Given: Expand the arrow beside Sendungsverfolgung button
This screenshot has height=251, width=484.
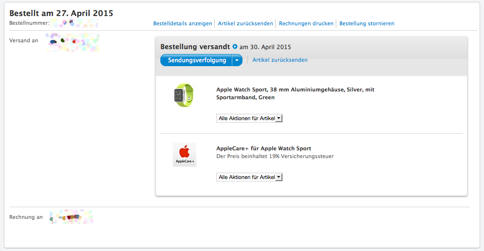Looking at the screenshot, I should click(237, 60).
